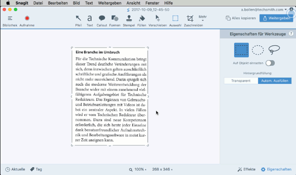Open the Bearbeiten menu
The height and width of the screenshot is (175, 296).
[58, 3]
